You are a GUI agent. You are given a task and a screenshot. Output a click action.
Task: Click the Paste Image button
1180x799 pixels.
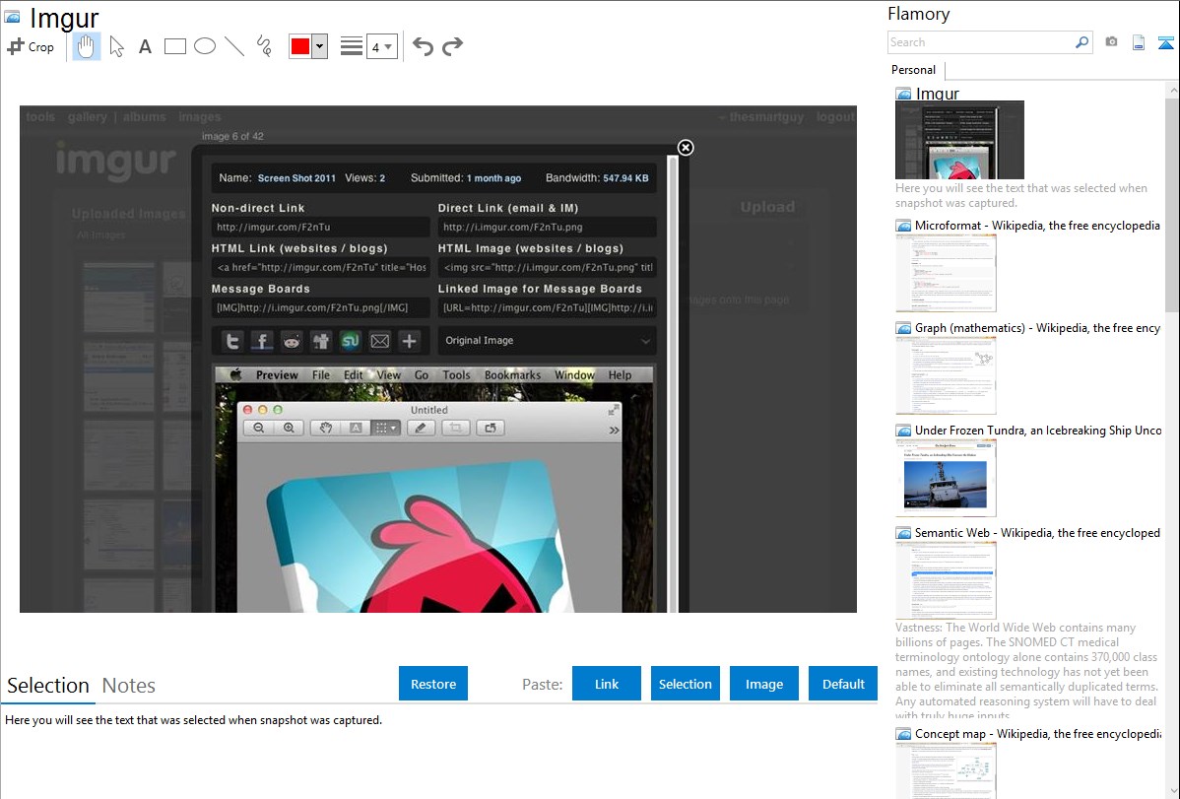763,683
